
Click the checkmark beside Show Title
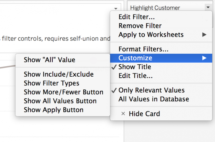click(114, 67)
